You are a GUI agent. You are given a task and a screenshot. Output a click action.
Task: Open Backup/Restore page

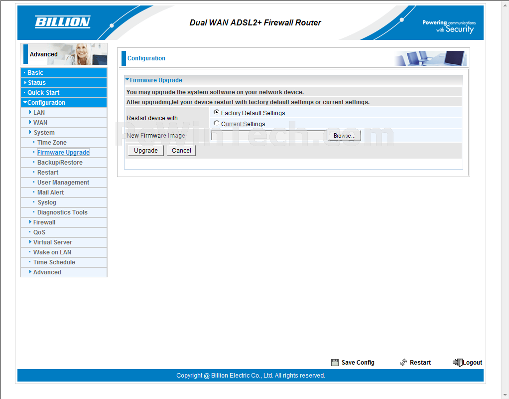(x=60, y=163)
